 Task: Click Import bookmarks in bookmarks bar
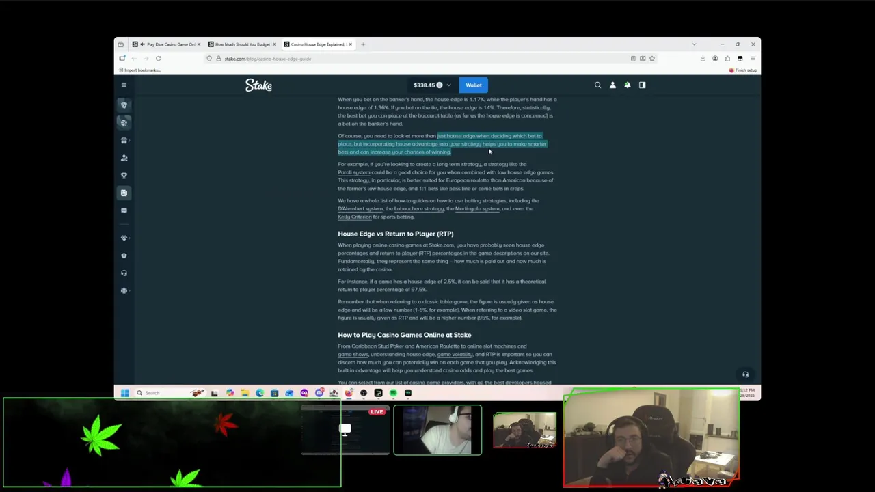pyautogui.click(x=139, y=70)
